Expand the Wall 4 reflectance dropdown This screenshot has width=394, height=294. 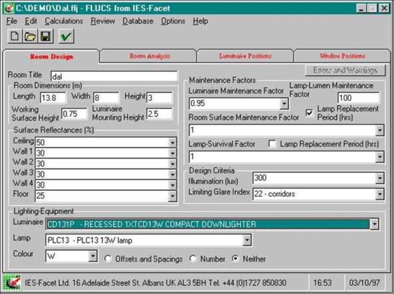click(x=172, y=185)
